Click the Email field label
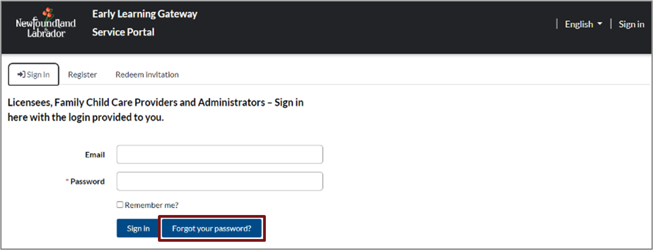 pos(95,155)
